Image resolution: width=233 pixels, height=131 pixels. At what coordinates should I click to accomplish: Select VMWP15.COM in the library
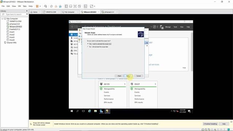tap(15, 21)
